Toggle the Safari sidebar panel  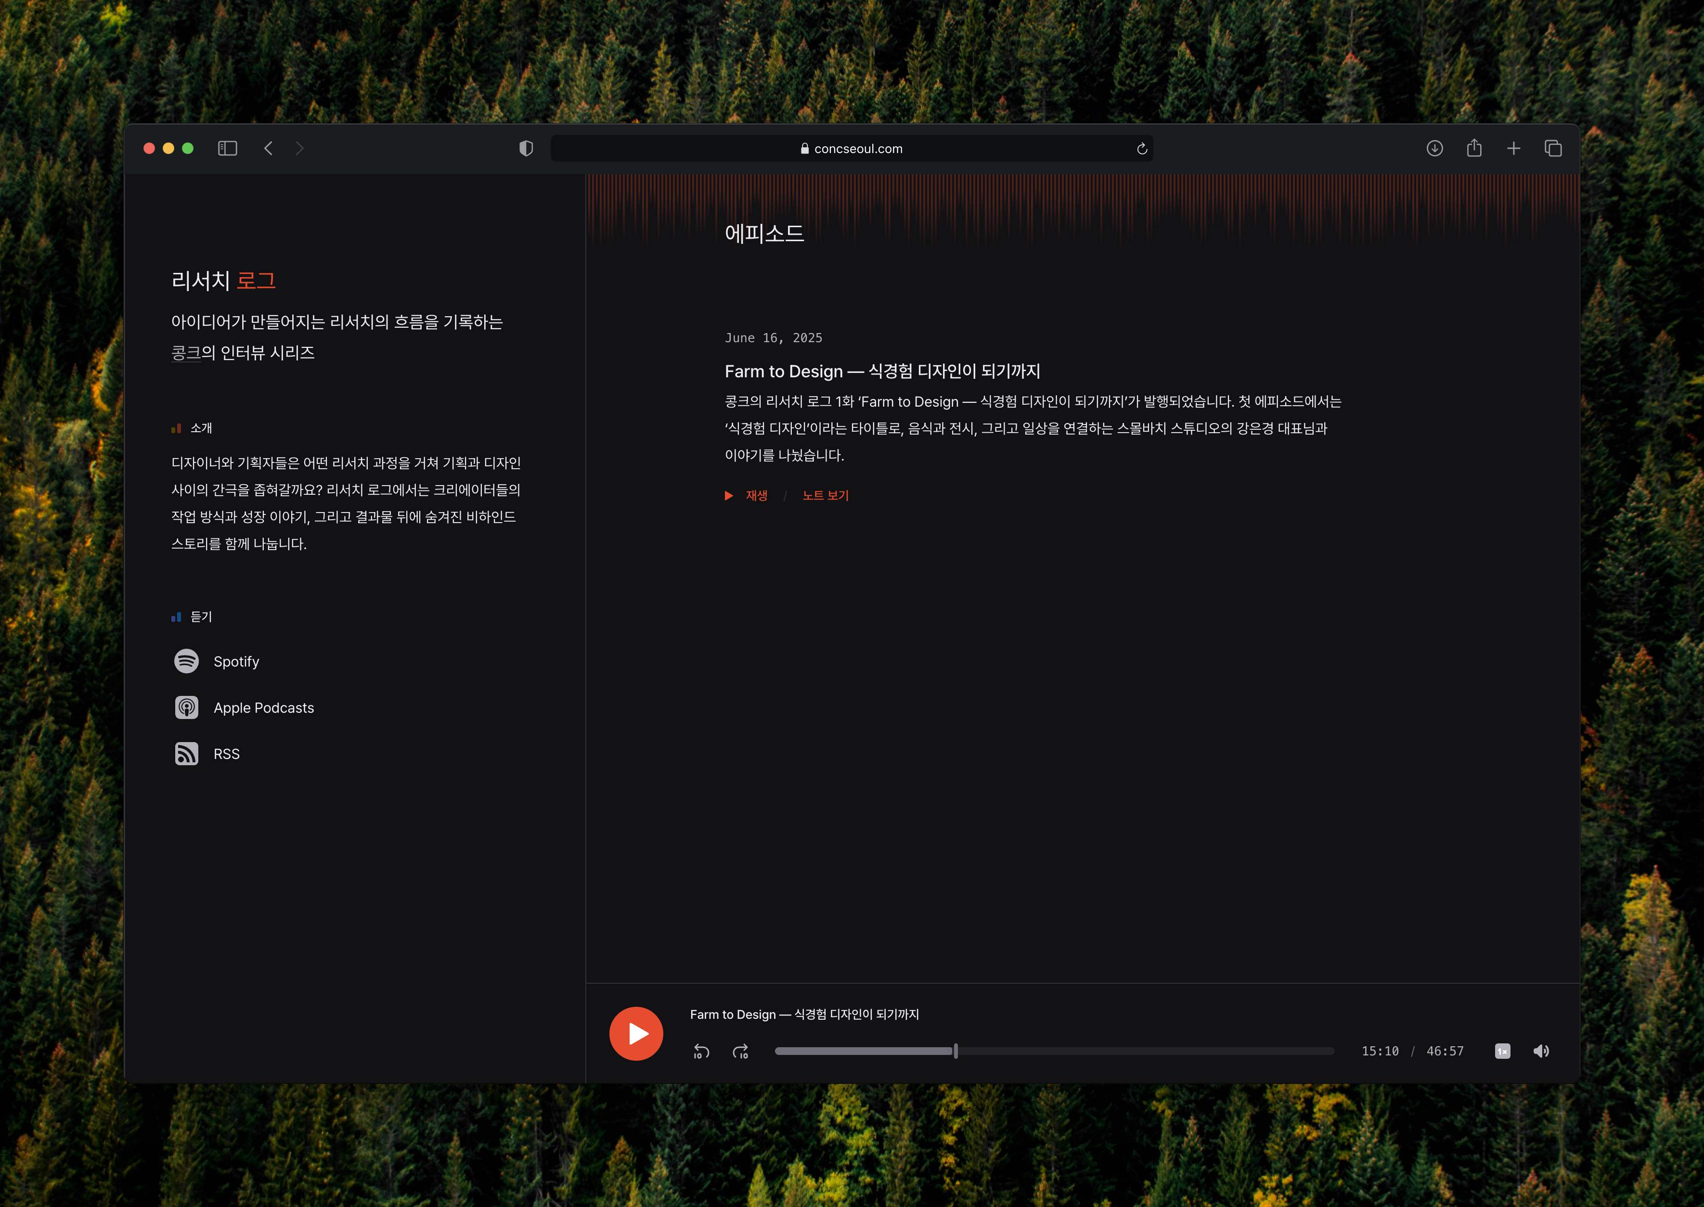(228, 149)
